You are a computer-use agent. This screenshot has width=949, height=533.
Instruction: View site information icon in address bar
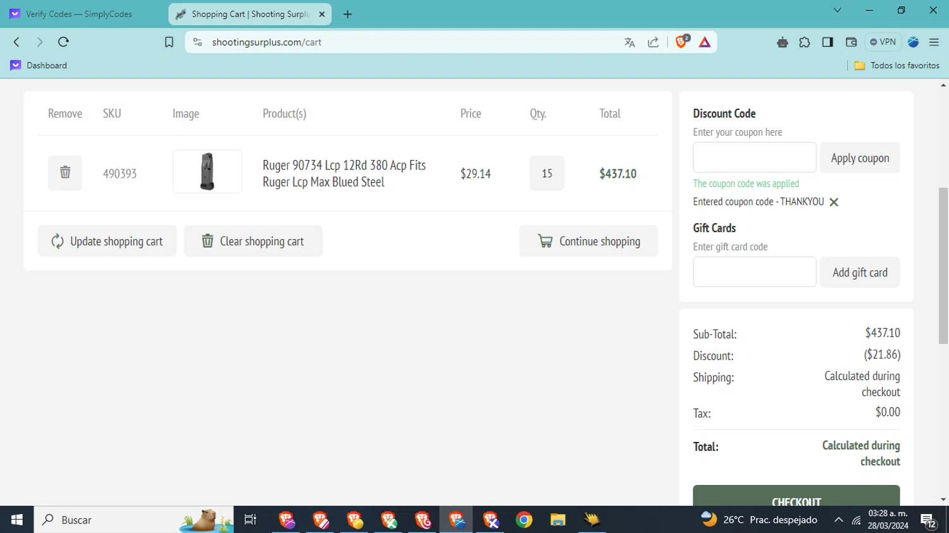pyautogui.click(x=198, y=42)
